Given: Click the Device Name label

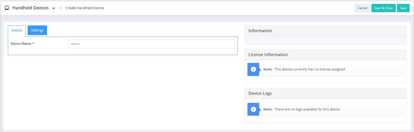Looking at the screenshot, I should tap(22, 44).
